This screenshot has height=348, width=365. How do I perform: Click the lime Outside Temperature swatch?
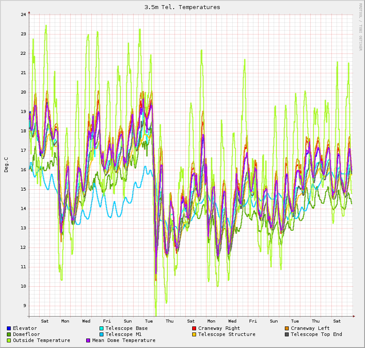pyautogui.click(x=9, y=341)
